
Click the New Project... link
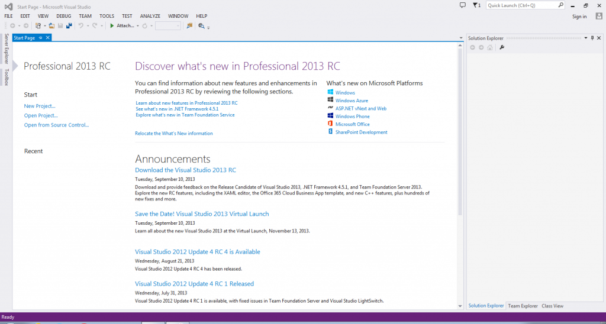(40, 106)
